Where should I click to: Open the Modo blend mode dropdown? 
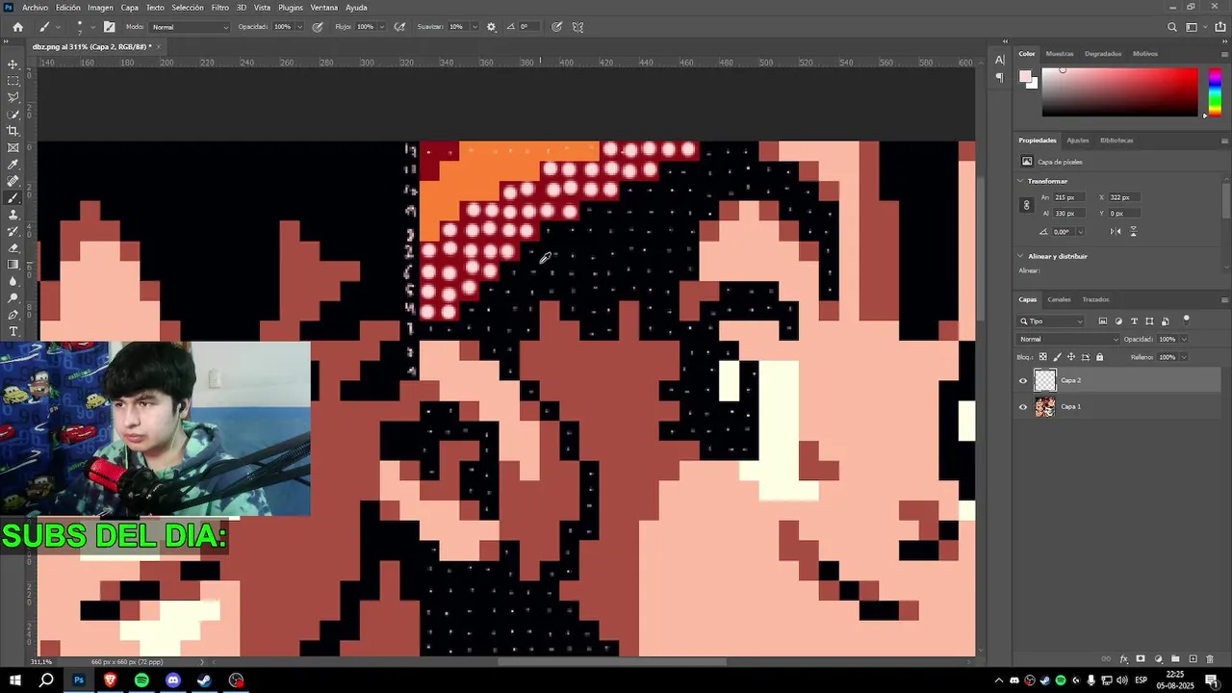191,27
